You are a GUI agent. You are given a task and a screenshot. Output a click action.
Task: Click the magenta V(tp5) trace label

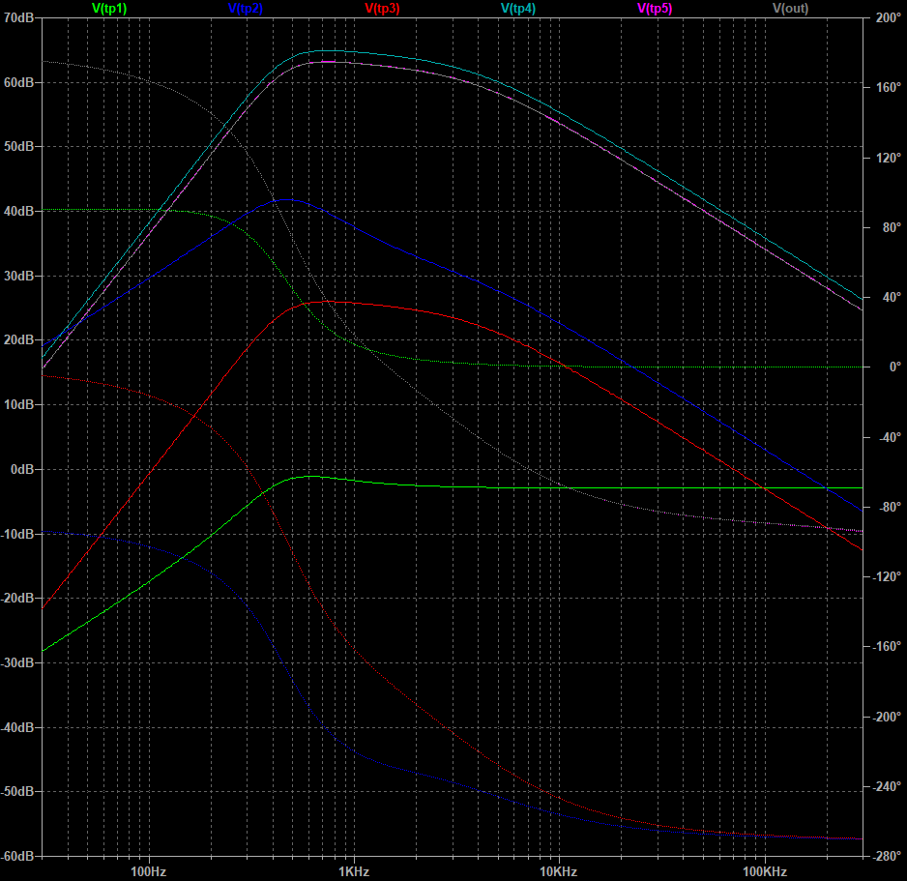pyautogui.click(x=654, y=9)
